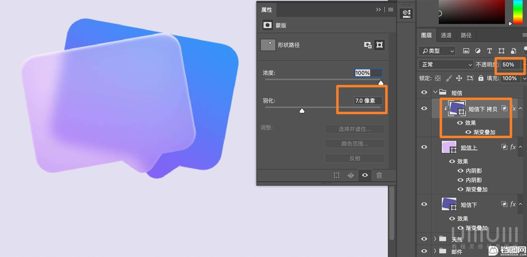Open the 正常 blend mode dropdown
Screen dimensions: 527x257
click(x=446, y=65)
